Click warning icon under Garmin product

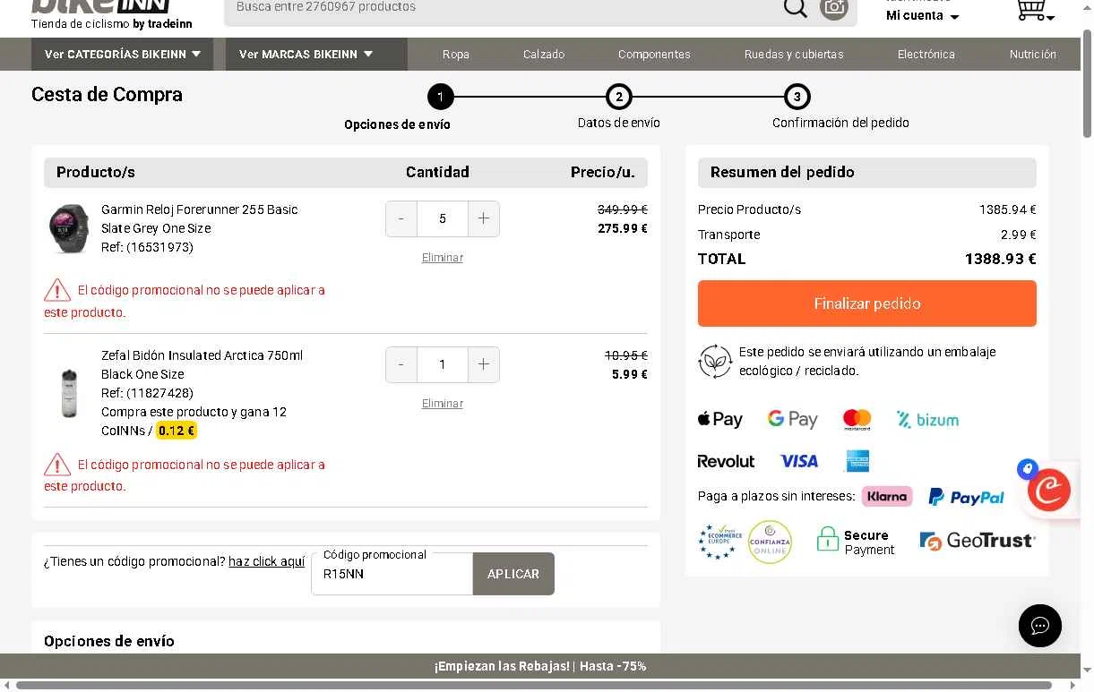[57, 290]
